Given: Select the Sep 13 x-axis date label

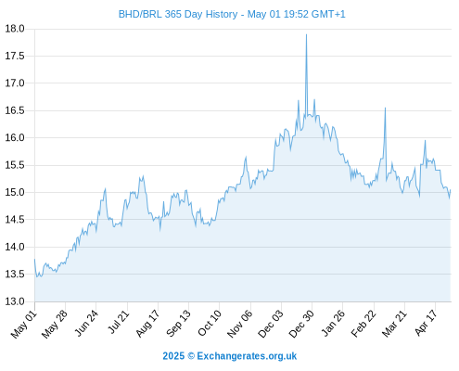Looking at the screenshot, I should tap(178, 324).
